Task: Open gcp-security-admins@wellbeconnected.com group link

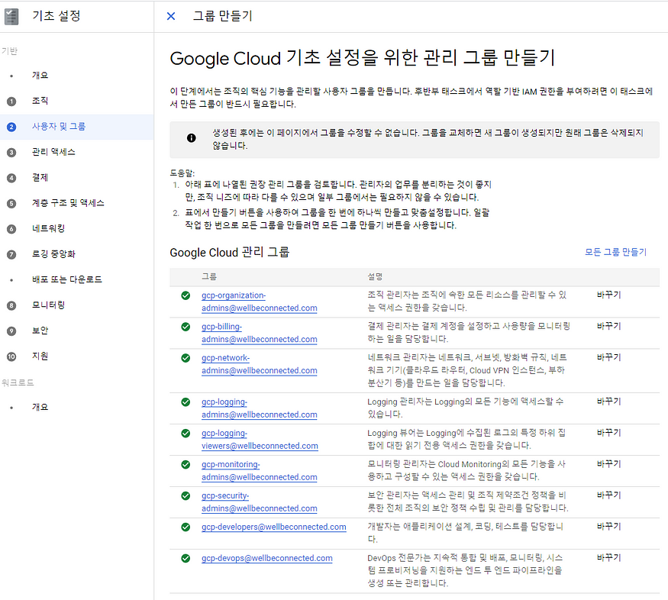Action: coord(259,502)
